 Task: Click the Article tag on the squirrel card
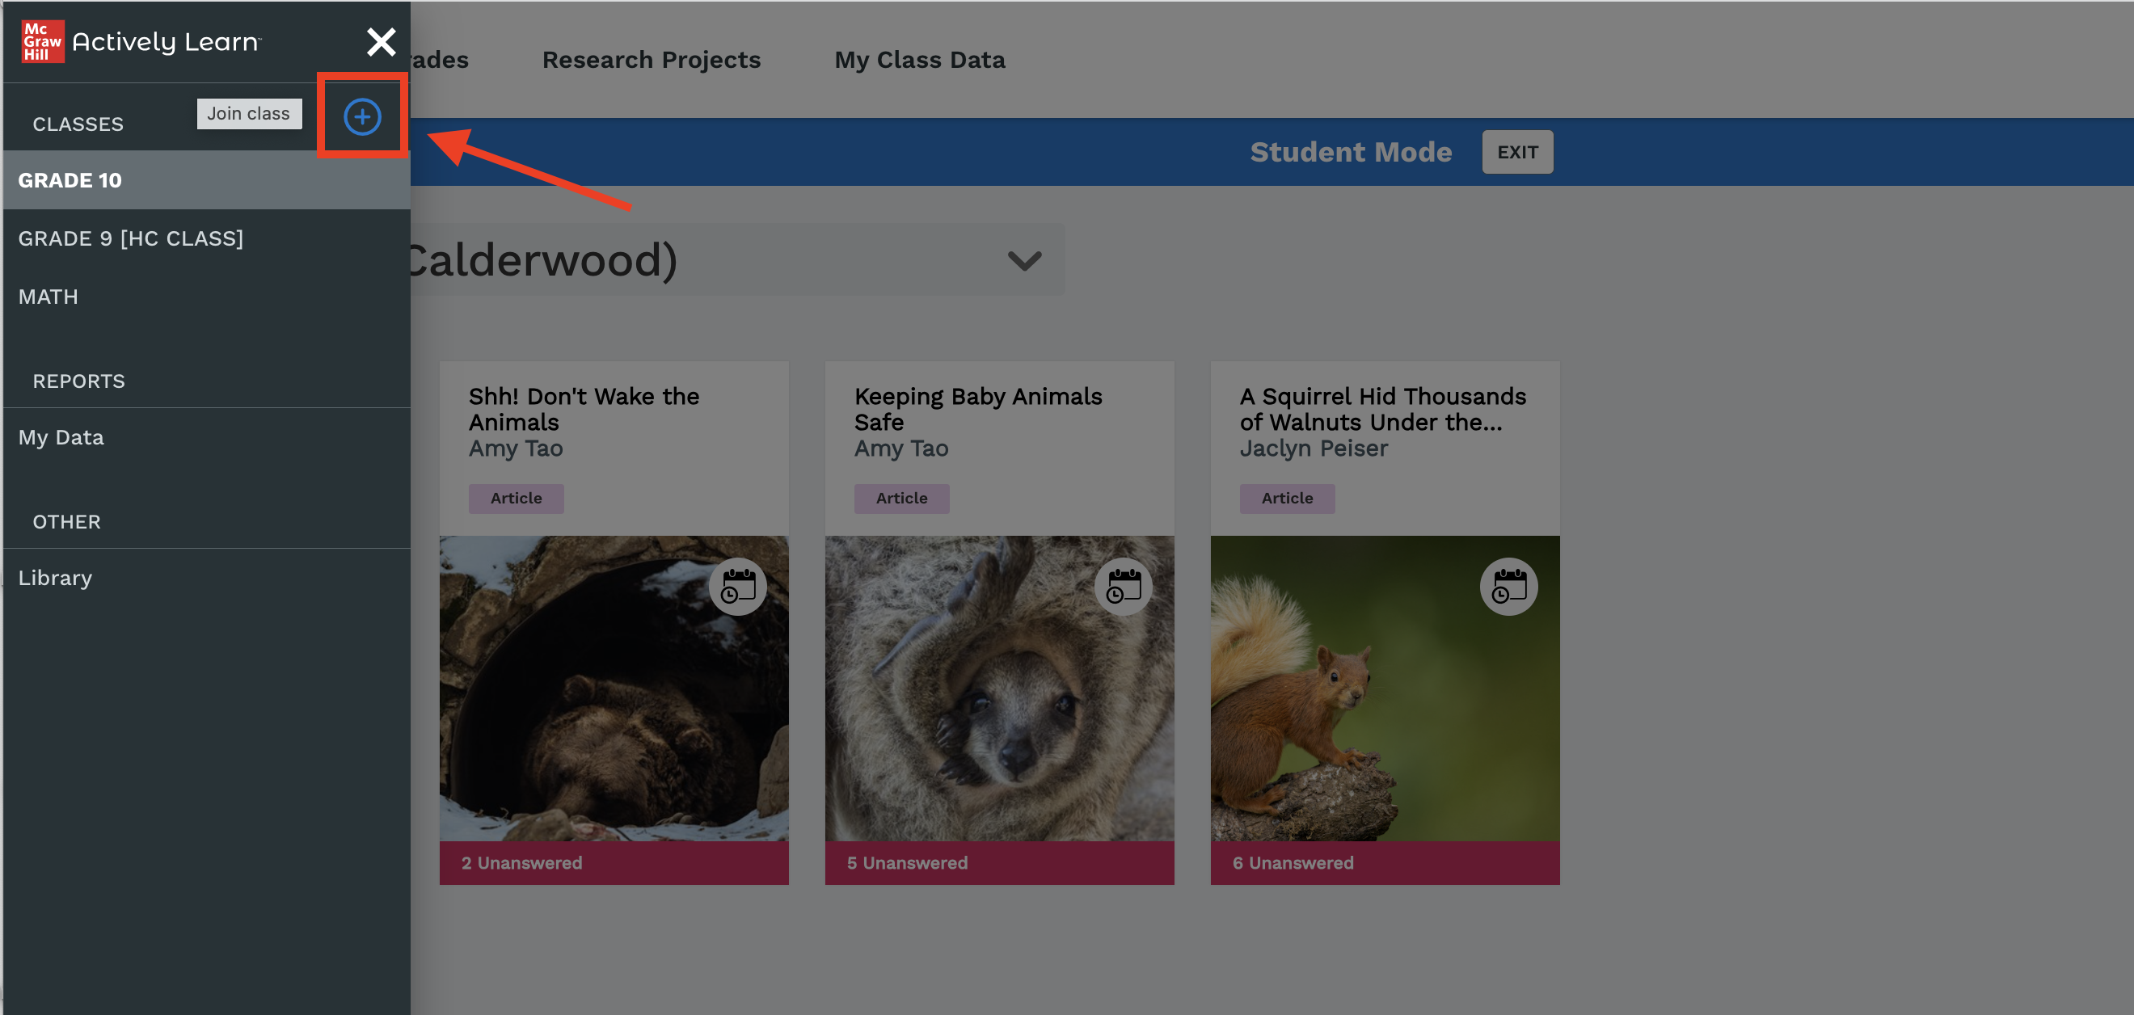pos(1287,499)
